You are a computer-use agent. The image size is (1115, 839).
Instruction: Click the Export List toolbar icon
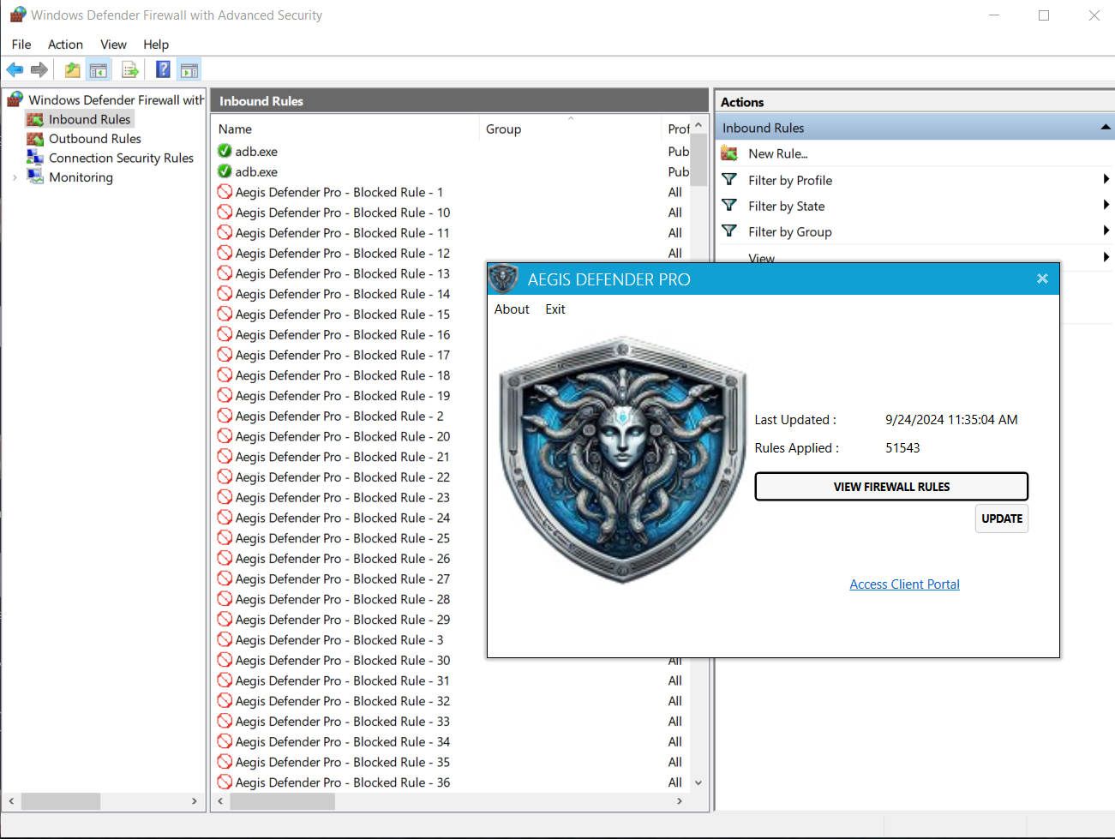coord(130,69)
